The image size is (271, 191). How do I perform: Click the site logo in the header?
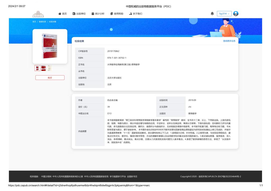[x=38, y=14]
